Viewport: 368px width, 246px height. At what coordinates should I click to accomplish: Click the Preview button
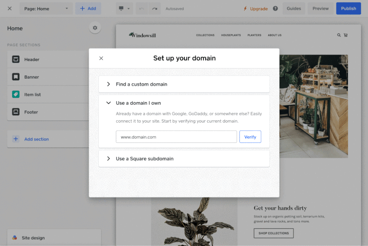click(x=320, y=8)
